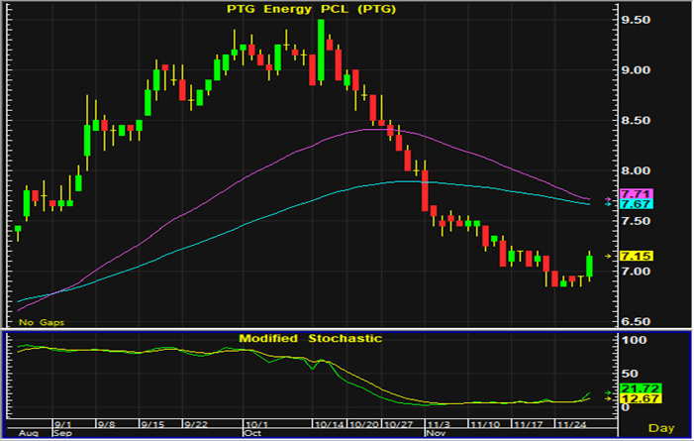Select the 8.00 price axis level
This screenshot has height=441, width=694.
[633, 170]
